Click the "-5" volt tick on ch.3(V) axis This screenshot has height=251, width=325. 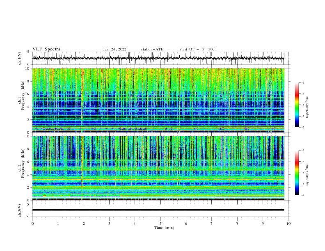pyautogui.click(x=28, y=217)
